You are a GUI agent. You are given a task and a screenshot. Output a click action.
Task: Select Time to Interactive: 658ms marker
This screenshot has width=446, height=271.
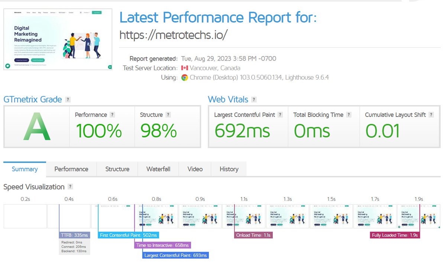point(162,245)
